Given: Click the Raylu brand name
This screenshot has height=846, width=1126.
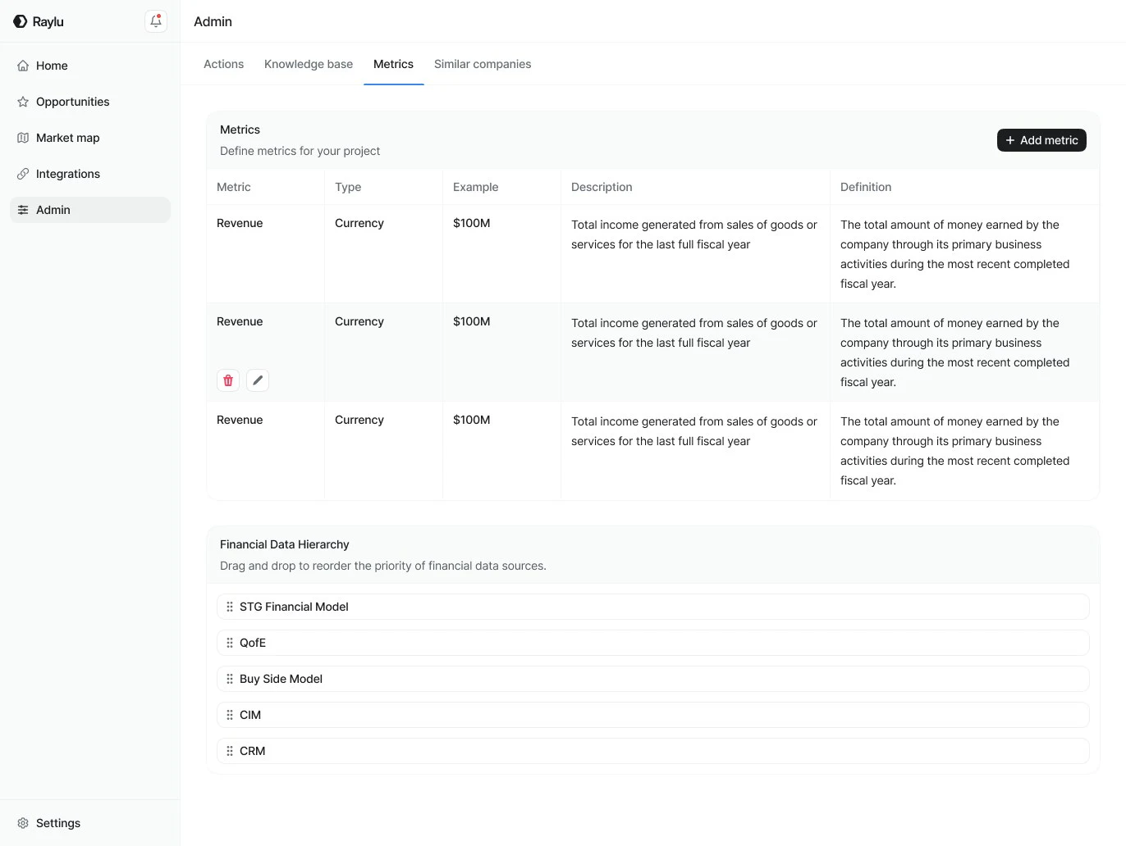Looking at the screenshot, I should click(48, 21).
